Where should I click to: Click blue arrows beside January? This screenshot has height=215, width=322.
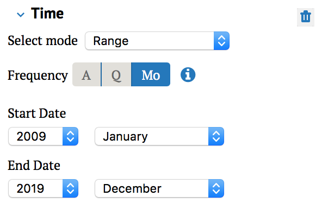(216, 136)
